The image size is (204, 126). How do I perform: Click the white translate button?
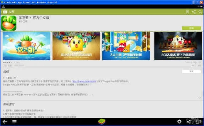coord(191,71)
